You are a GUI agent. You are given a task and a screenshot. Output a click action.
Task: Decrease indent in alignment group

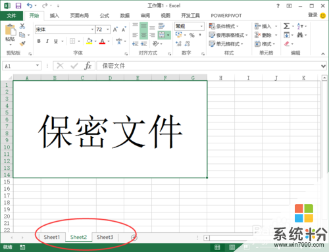tap(136, 43)
